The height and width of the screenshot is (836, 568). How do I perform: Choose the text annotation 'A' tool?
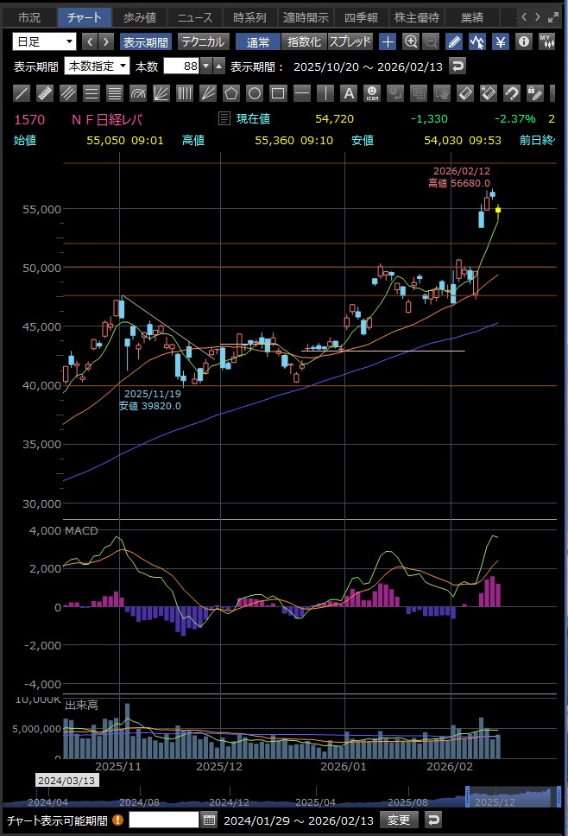coord(347,93)
